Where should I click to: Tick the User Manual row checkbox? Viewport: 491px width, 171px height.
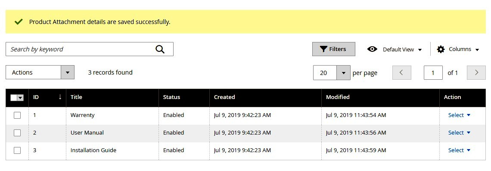tap(17, 133)
